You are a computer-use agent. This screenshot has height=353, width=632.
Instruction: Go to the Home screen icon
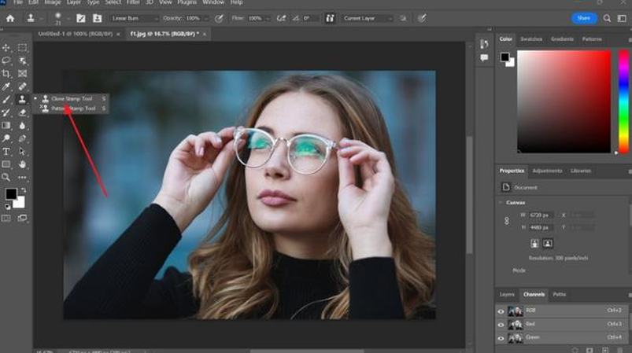(10, 19)
